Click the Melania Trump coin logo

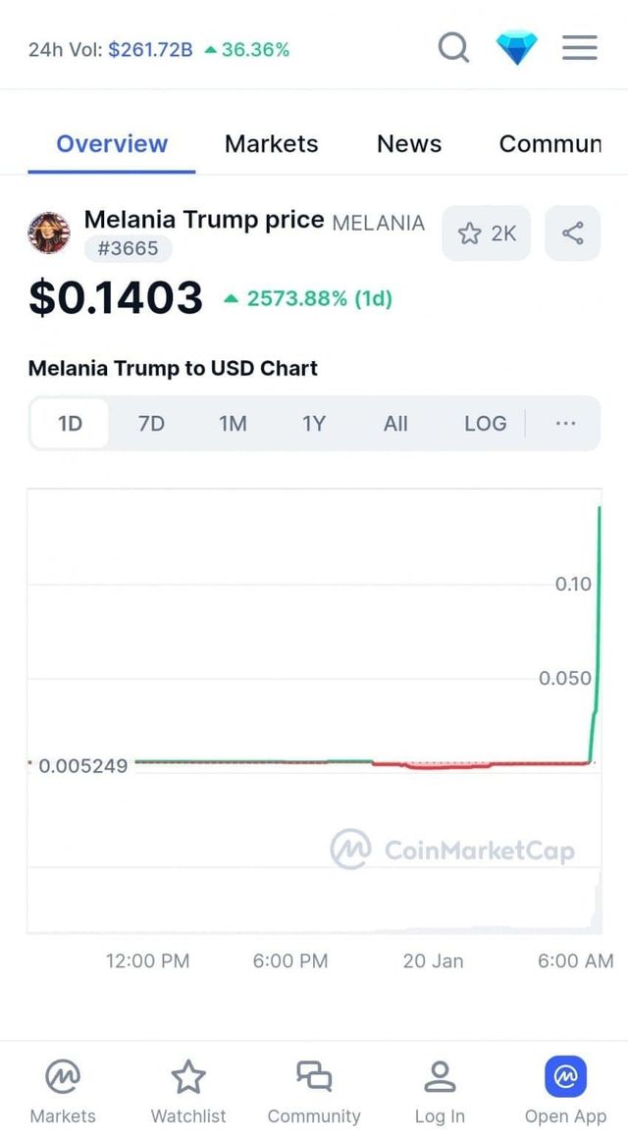[x=49, y=233]
